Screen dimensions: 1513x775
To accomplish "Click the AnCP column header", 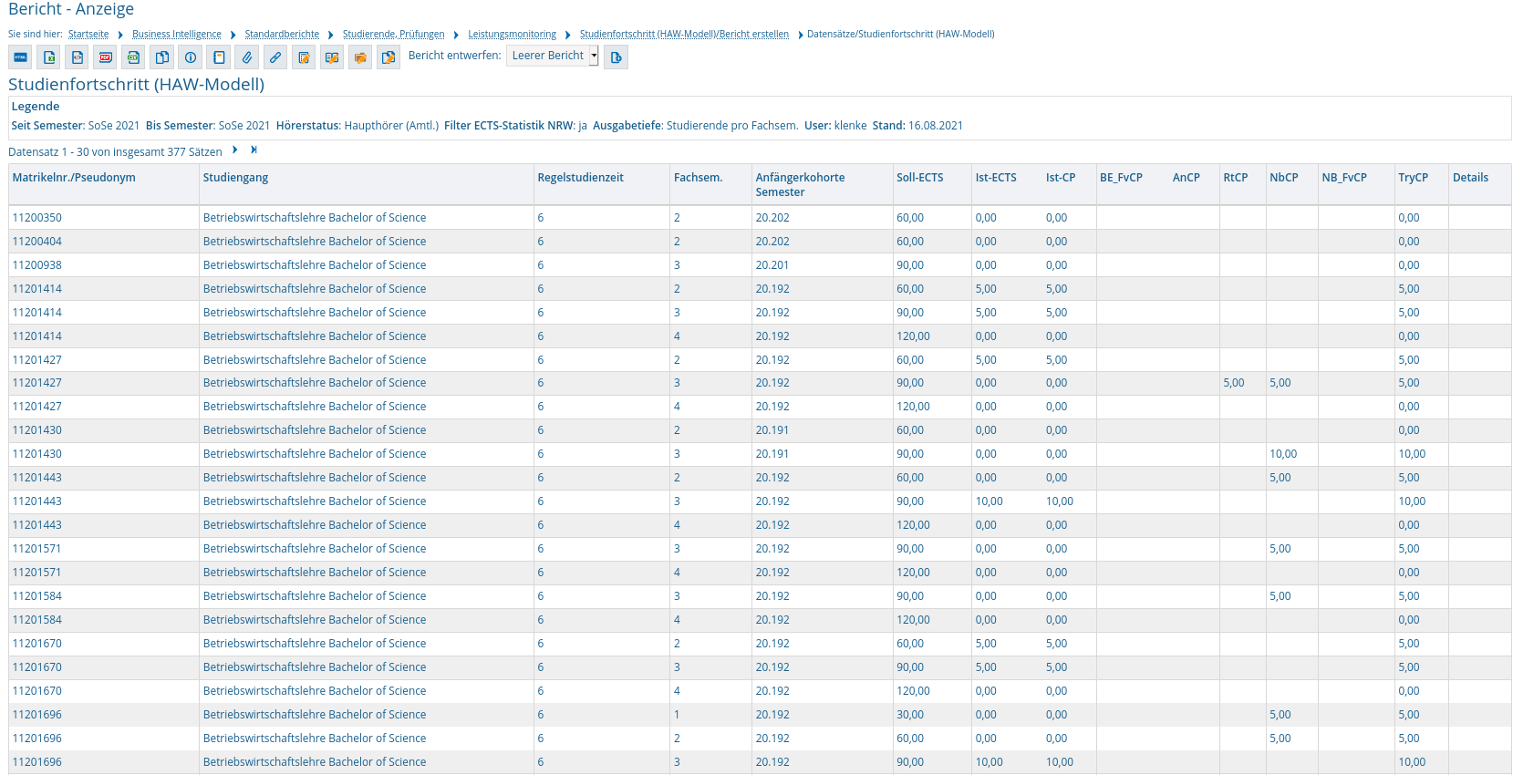I will [1187, 178].
